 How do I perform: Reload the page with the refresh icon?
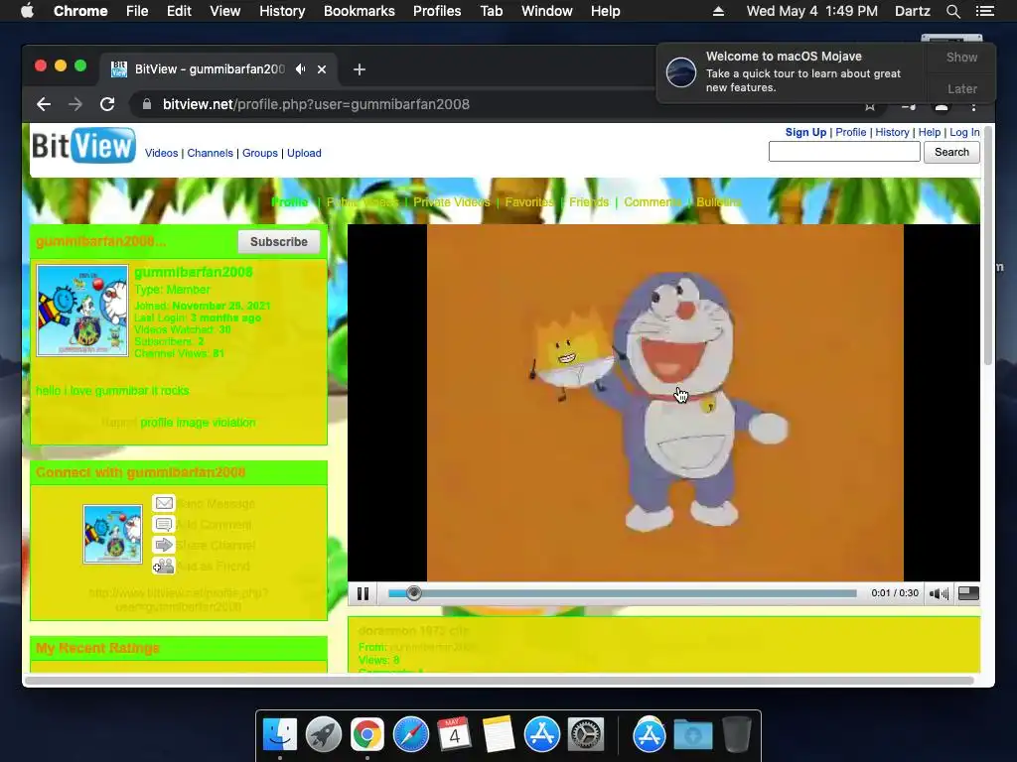click(x=107, y=104)
